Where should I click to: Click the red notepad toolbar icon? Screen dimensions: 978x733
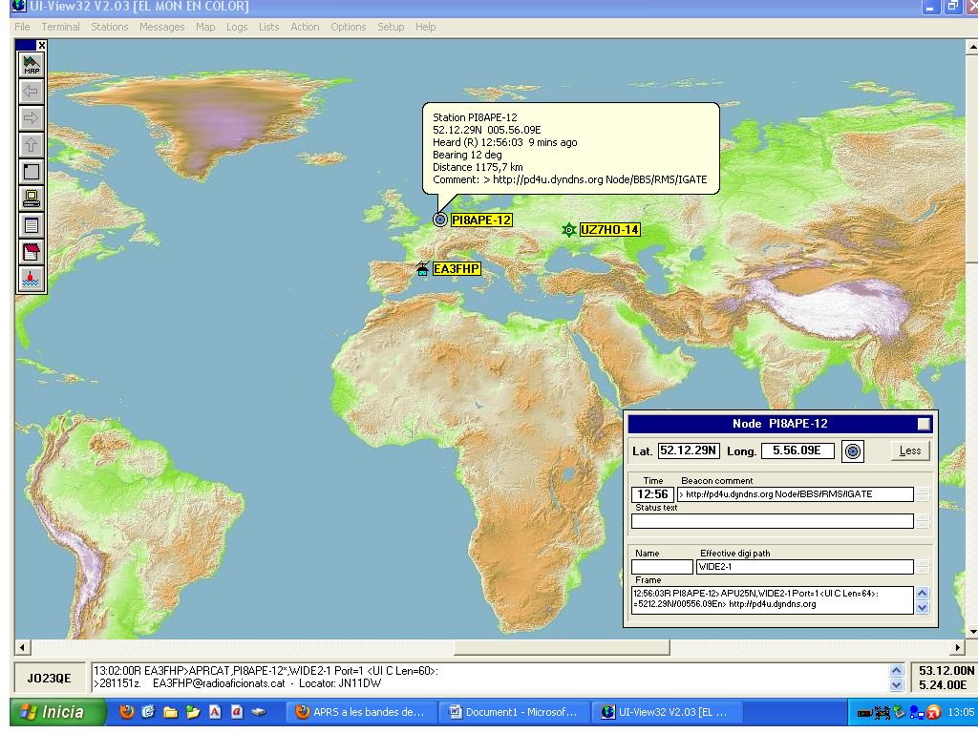point(32,252)
